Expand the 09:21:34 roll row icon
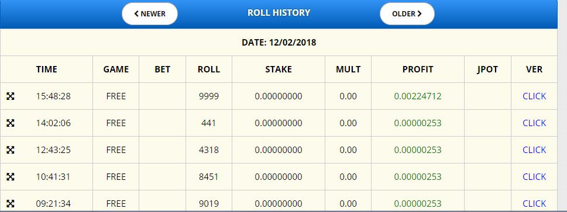Image resolution: width=567 pixels, height=212 pixels. [11, 204]
